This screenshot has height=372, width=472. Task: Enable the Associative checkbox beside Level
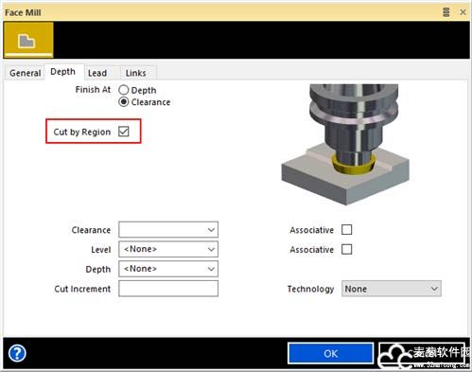347,249
